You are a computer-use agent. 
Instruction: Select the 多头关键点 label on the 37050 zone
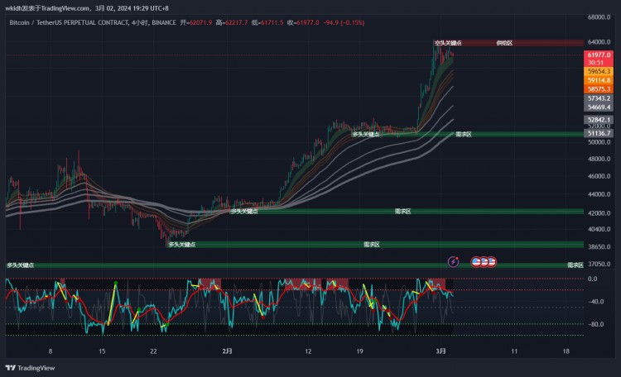coord(20,265)
